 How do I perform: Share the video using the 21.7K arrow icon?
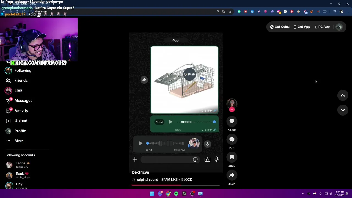(232, 175)
